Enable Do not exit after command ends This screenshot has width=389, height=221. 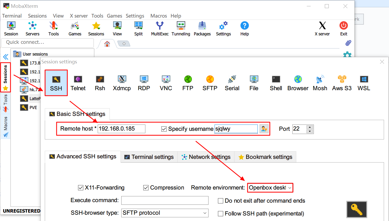tap(221, 201)
